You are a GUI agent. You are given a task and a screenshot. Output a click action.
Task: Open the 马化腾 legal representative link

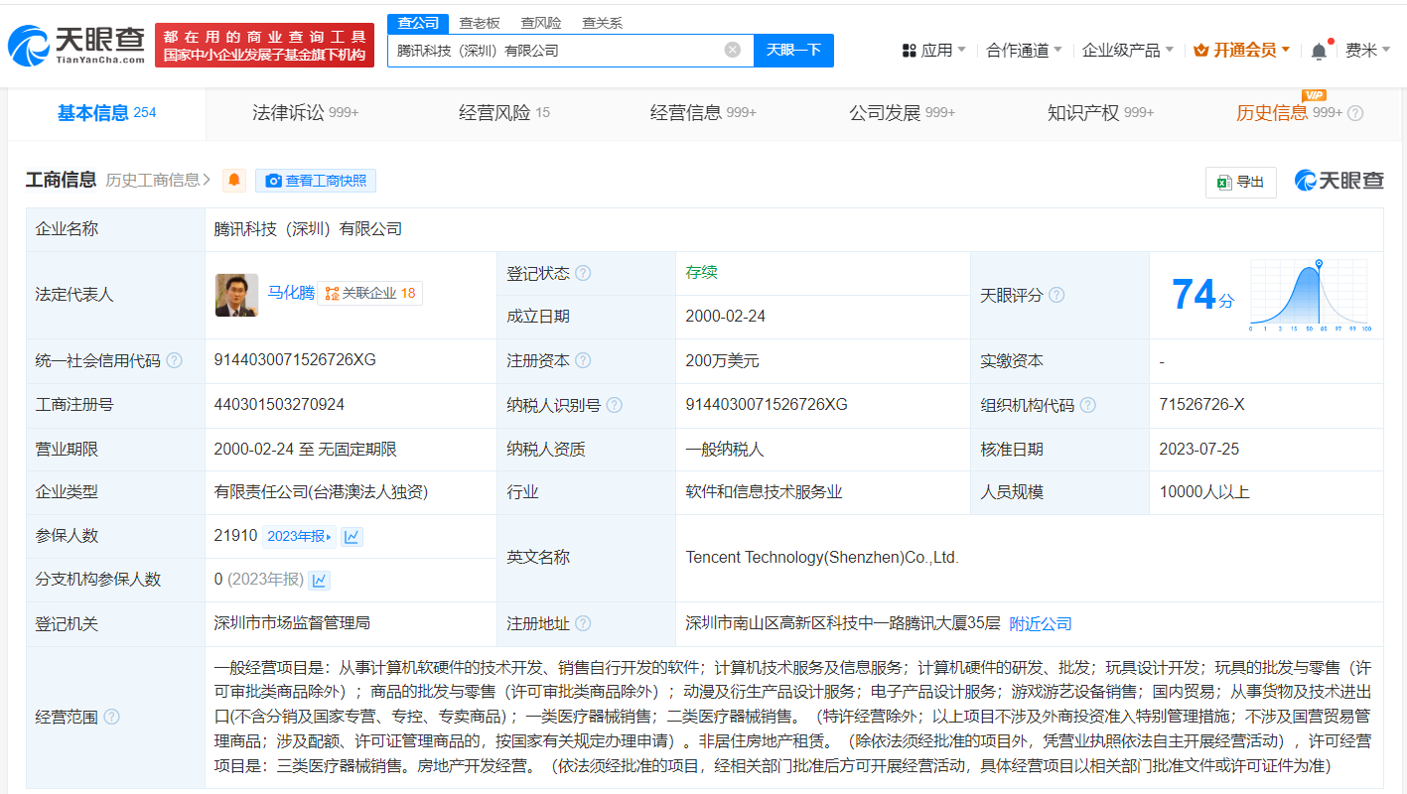pos(290,293)
